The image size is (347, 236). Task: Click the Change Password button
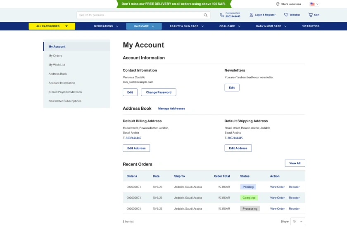159,92
